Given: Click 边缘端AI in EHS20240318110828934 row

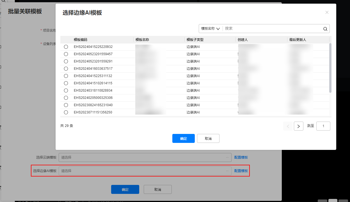Looking at the screenshot, I should [193, 90].
